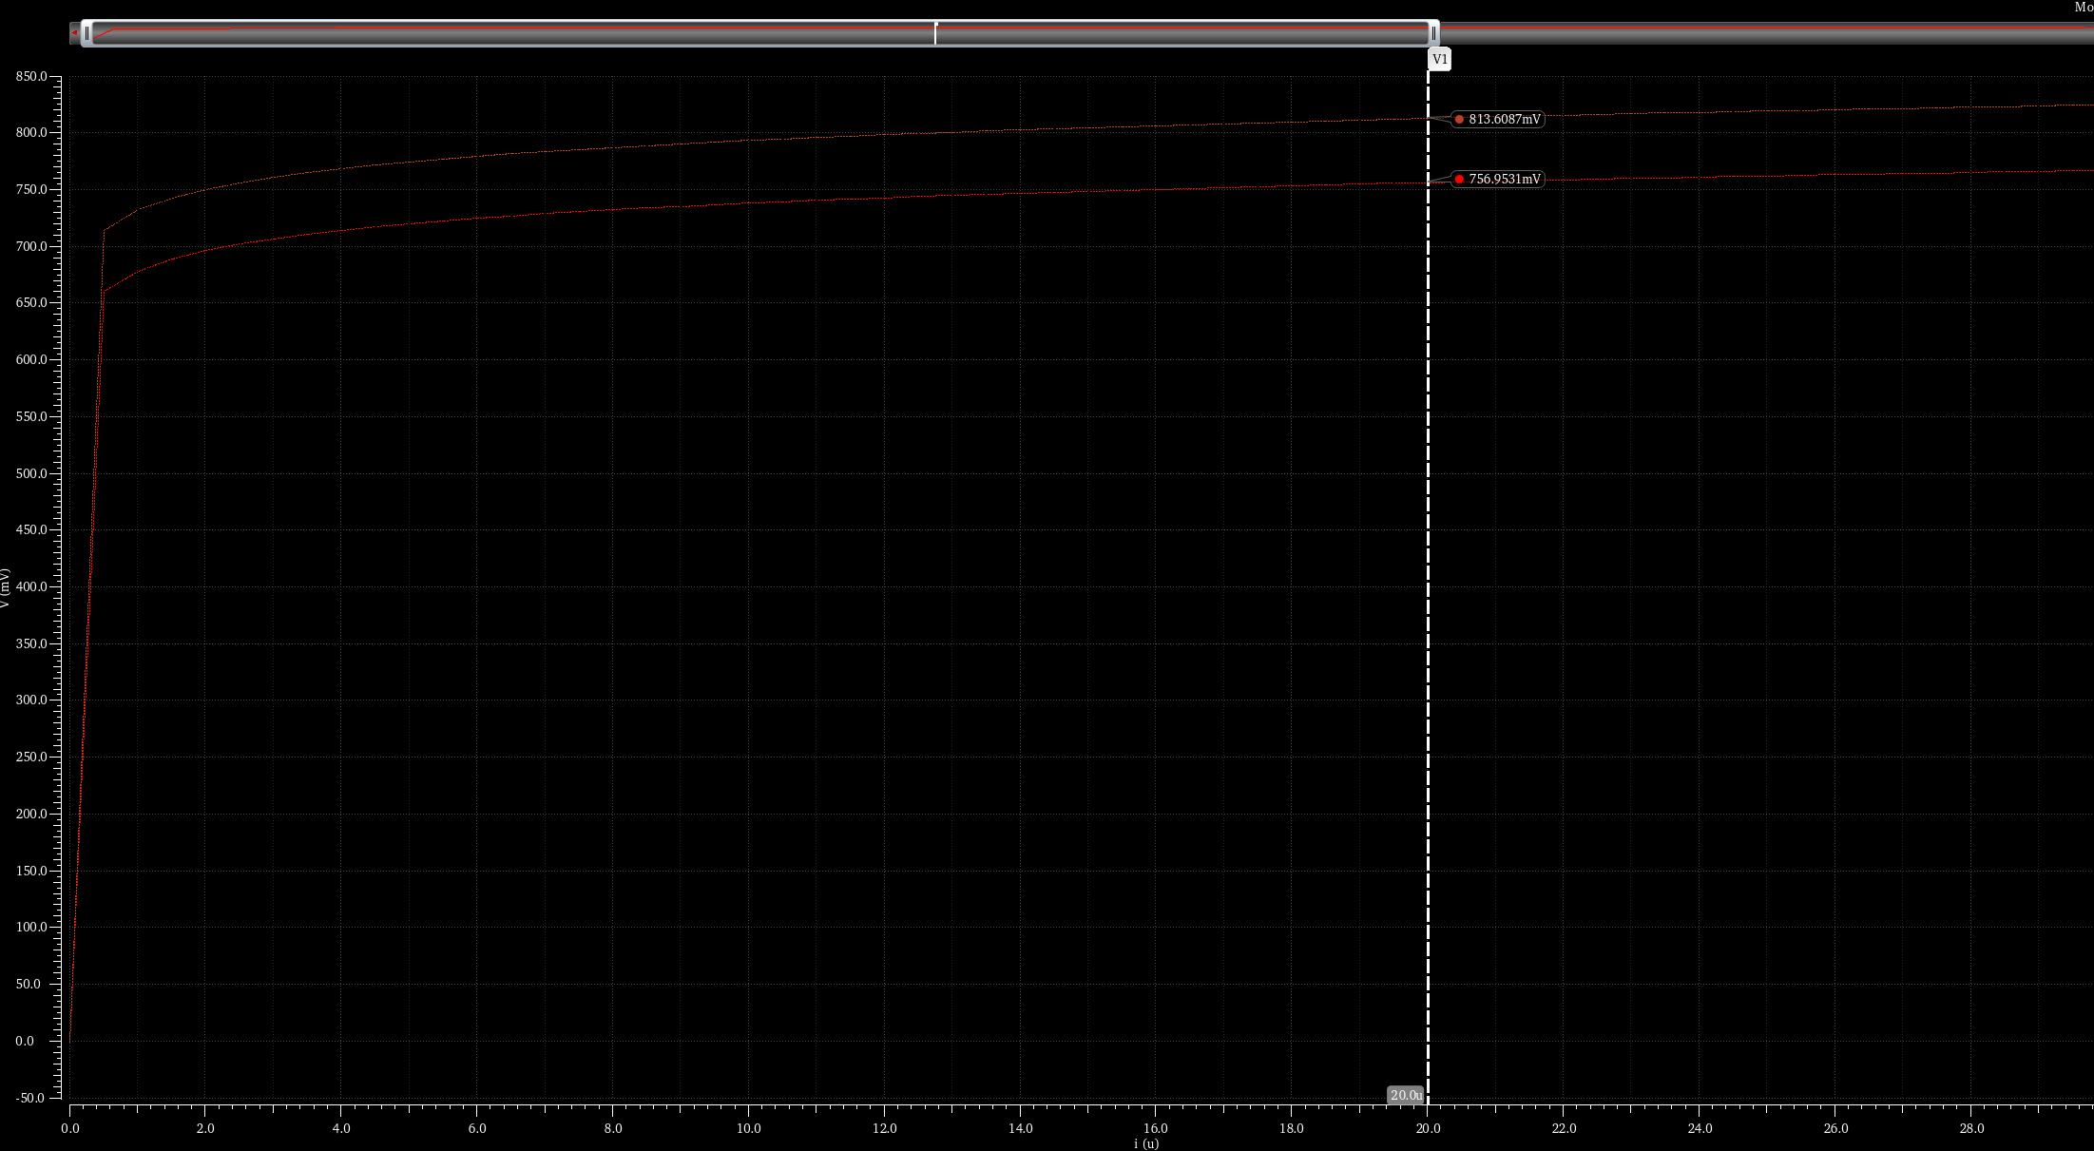Click the 756.9531mV marker readout label
Screen dimensions: 2094x1151
[1504, 179]
